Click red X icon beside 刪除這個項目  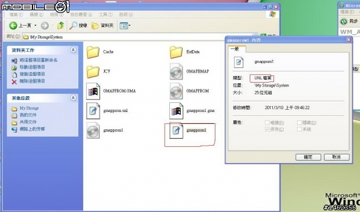pyautogui.click(x=14, y=82)
